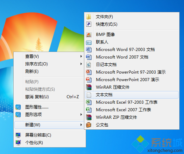Create a new 公文包
The height and width of the screenshot is (154, 184).
[132, 125]
